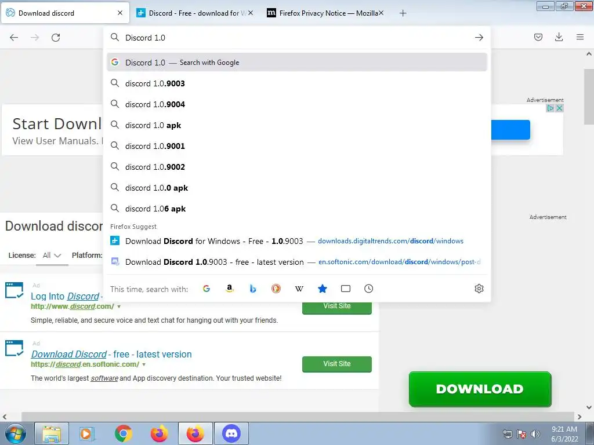Reload the current page
The height and width of the screenshot is (445, 594).
[x=56, y=38]
